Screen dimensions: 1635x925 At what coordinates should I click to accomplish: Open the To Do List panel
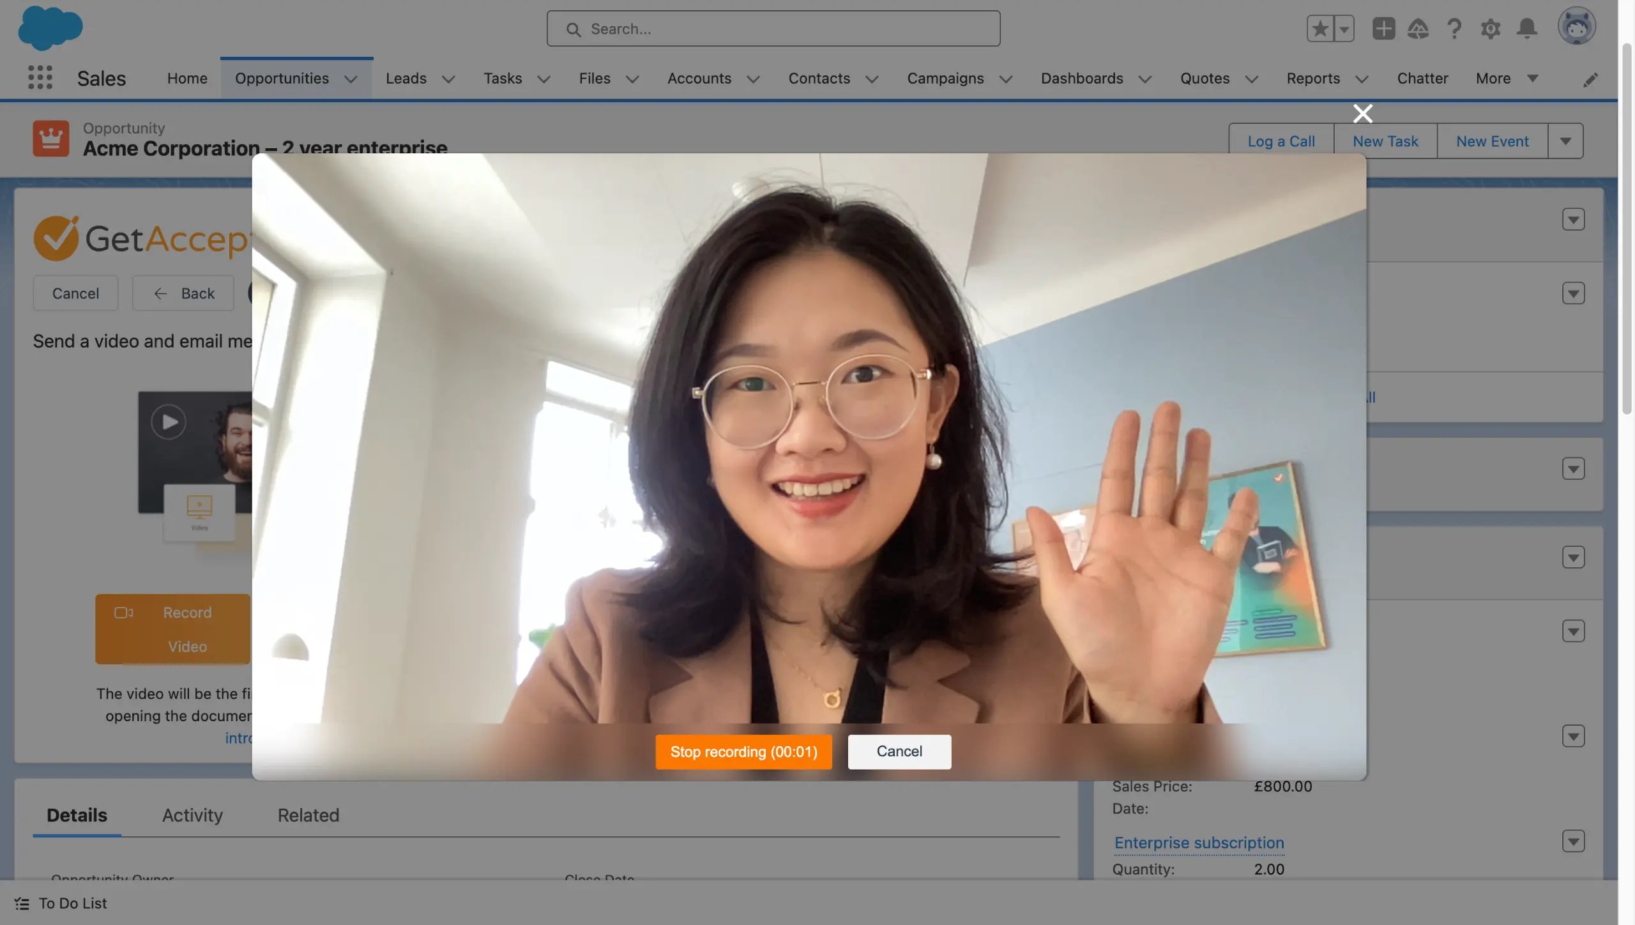coord(61,903)
